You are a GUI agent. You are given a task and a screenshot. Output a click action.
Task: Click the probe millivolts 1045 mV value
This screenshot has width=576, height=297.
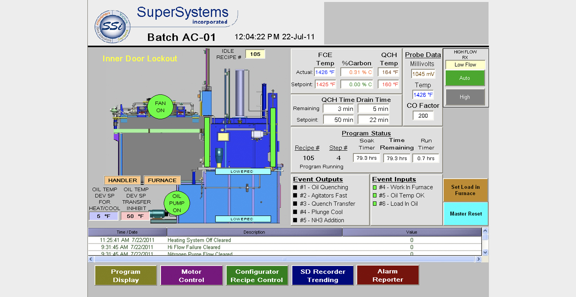pyautogui.click(x=423, y=74)
